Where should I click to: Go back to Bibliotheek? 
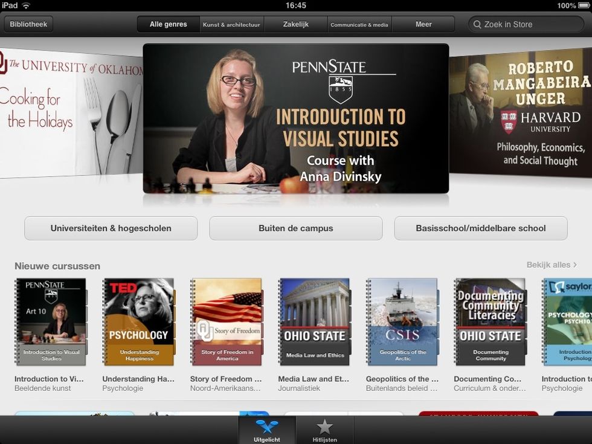[28, 25]
